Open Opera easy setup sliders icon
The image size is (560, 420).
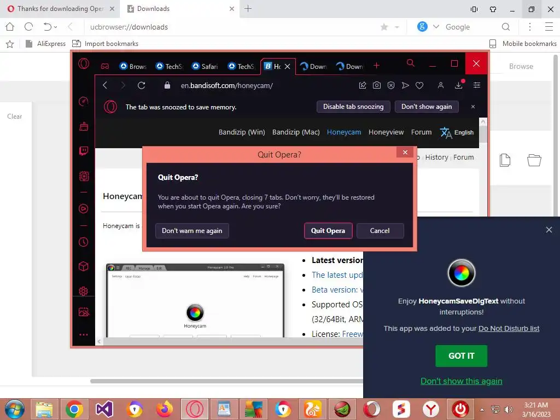click(x=477, y=85)
